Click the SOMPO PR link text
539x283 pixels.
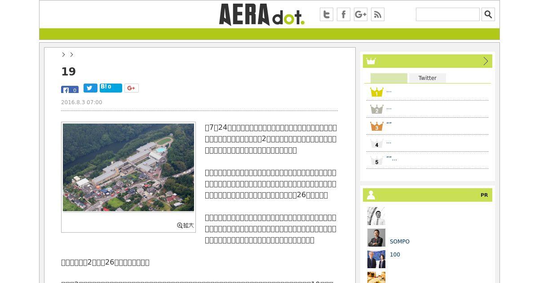coord(400,242)
